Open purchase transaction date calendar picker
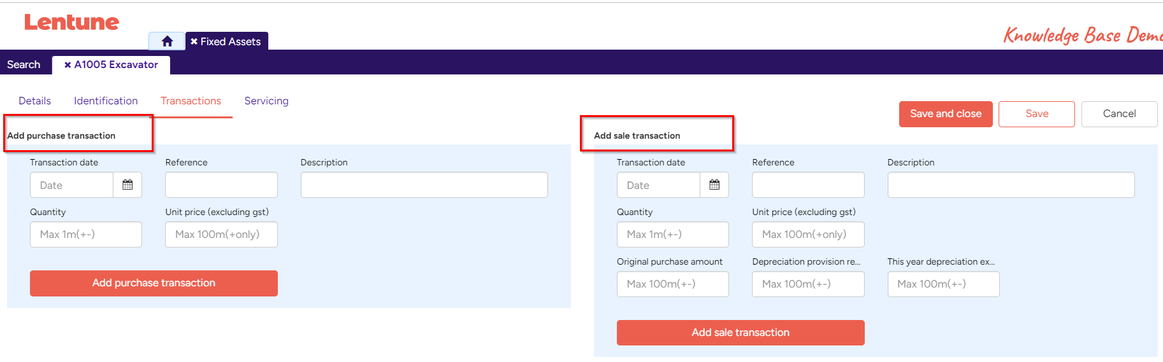This screenshot has height=362, width=1163. click(x=127, y=185)
